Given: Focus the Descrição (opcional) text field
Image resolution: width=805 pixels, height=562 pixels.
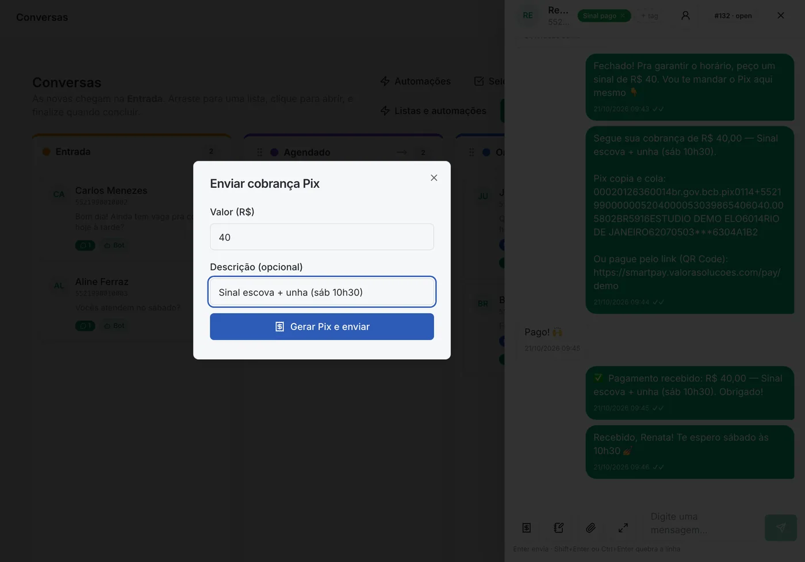Looking at the screenshot, I should click(x=322, y=292).
